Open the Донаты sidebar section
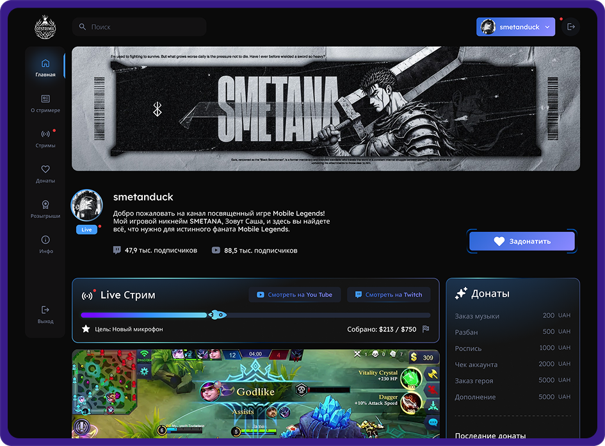Image resolution: width=605 pixels, height=446 pixels. 45,174
